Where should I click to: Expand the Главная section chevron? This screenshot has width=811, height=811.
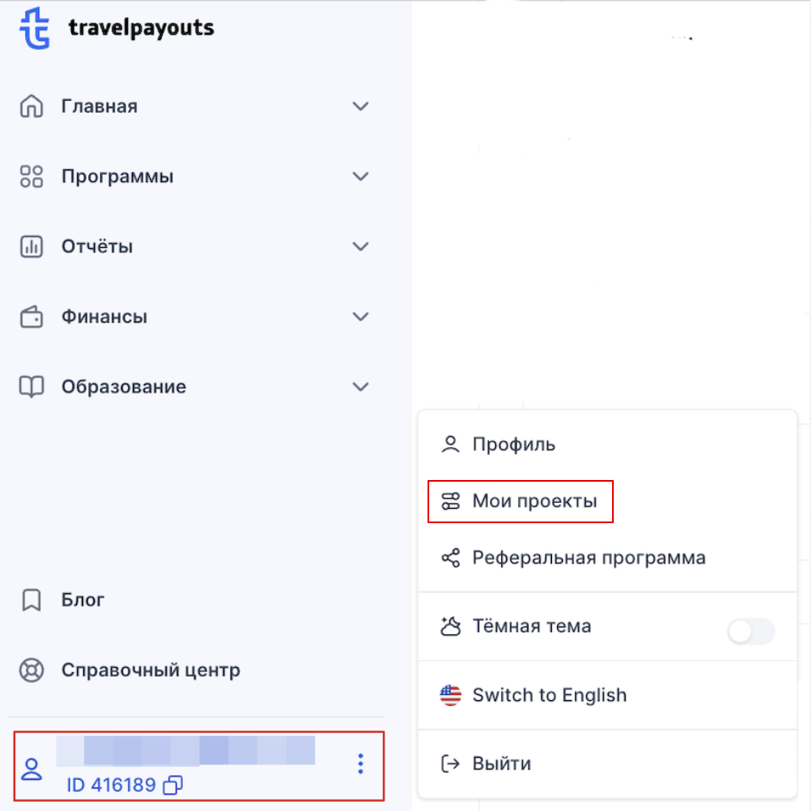pos(361,106)
